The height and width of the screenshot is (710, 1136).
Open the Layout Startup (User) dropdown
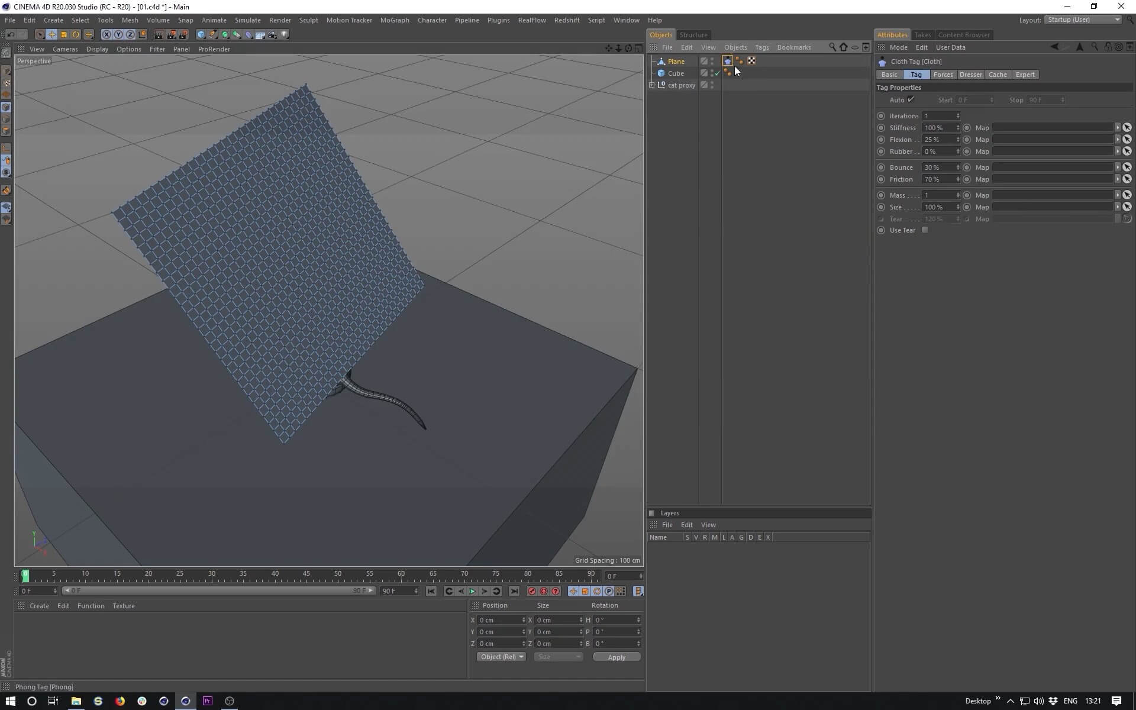click(x=1084, y=20)
